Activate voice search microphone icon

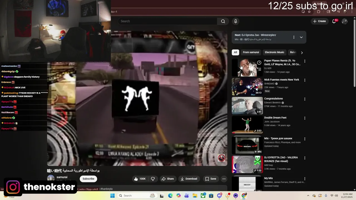[x=236, y=21]
